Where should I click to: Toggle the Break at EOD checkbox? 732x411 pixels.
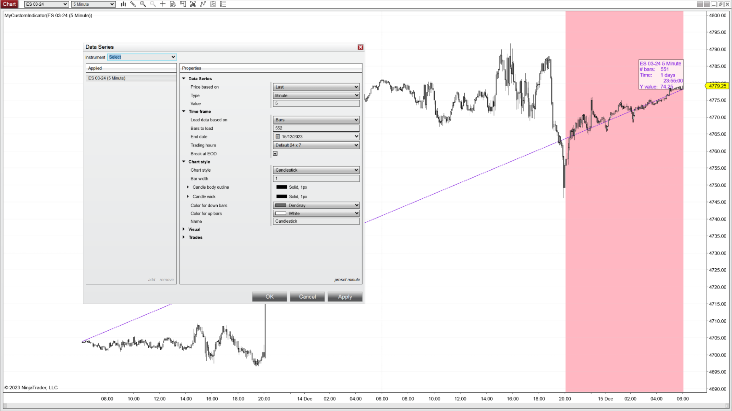click(275, 154)
